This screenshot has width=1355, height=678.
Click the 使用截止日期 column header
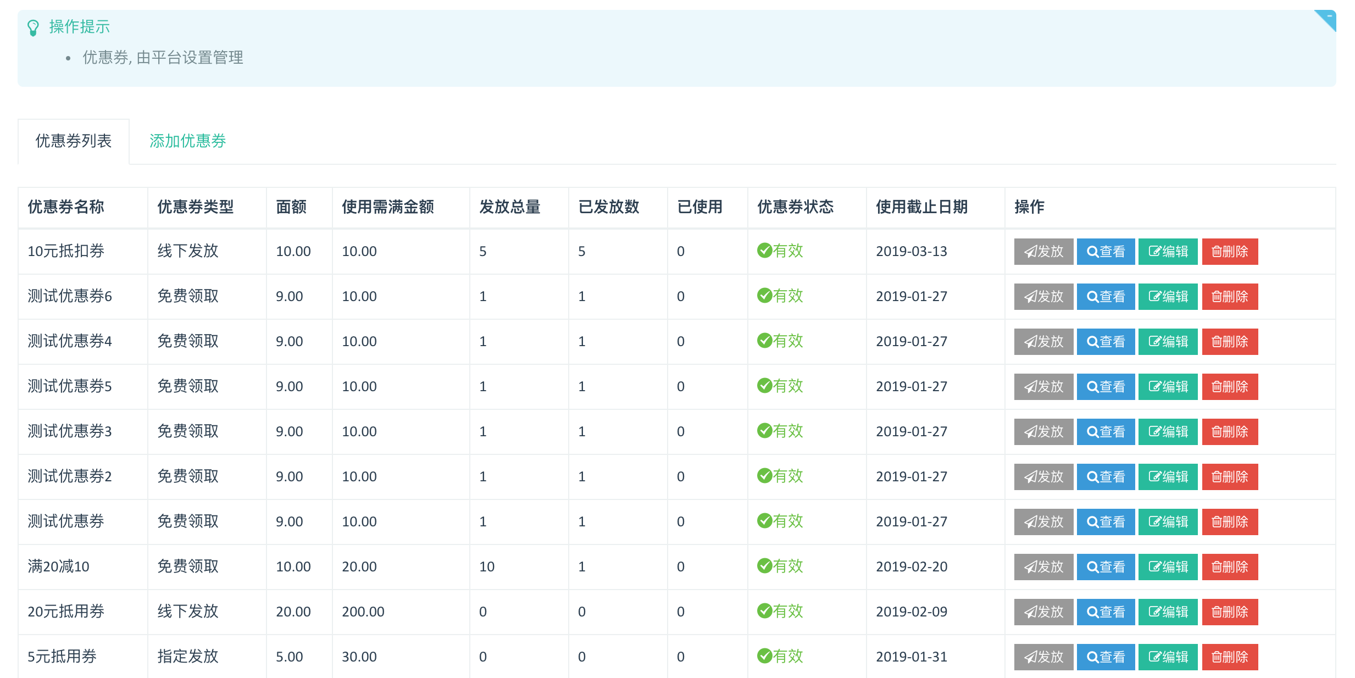tap(921, 207)
